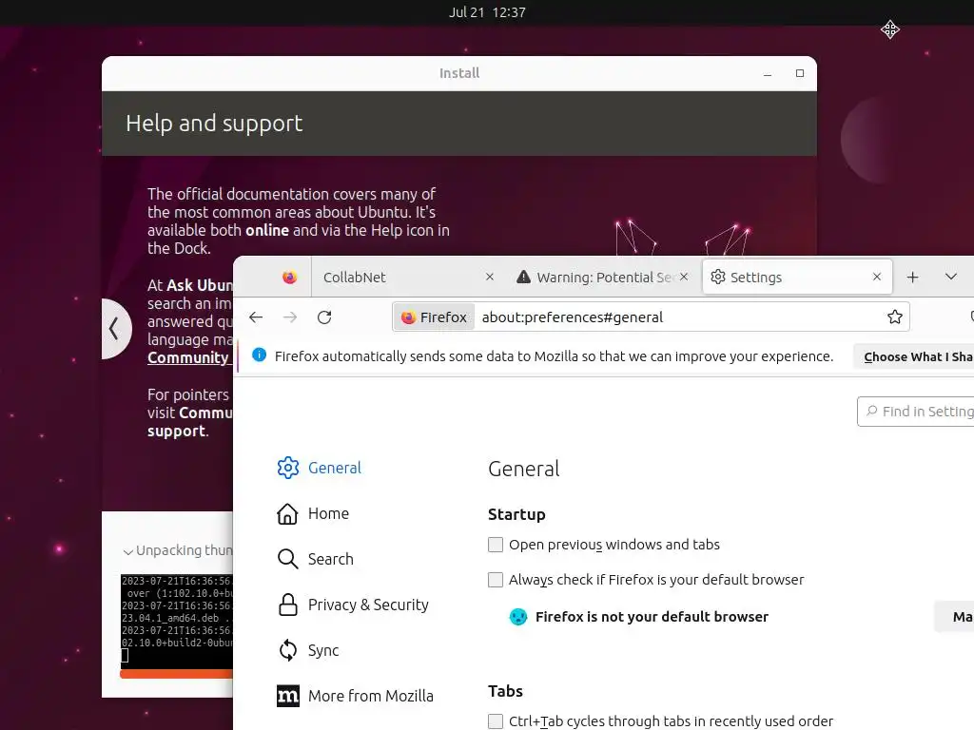Viewport: 974px width, 730px height.
Task: Click the Search magnifier icon in sidebar
Action: coord(287,559)
